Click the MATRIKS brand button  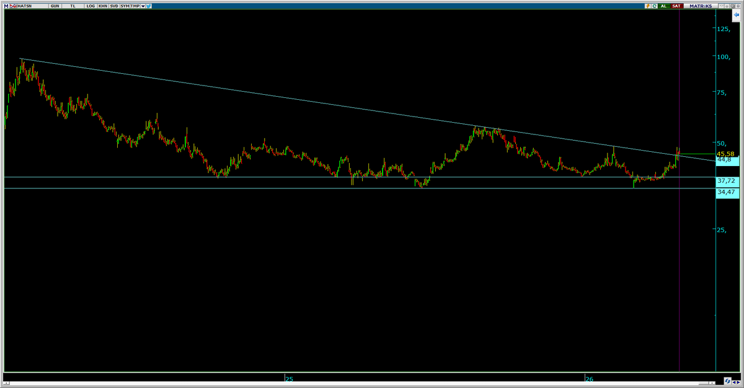701,6
